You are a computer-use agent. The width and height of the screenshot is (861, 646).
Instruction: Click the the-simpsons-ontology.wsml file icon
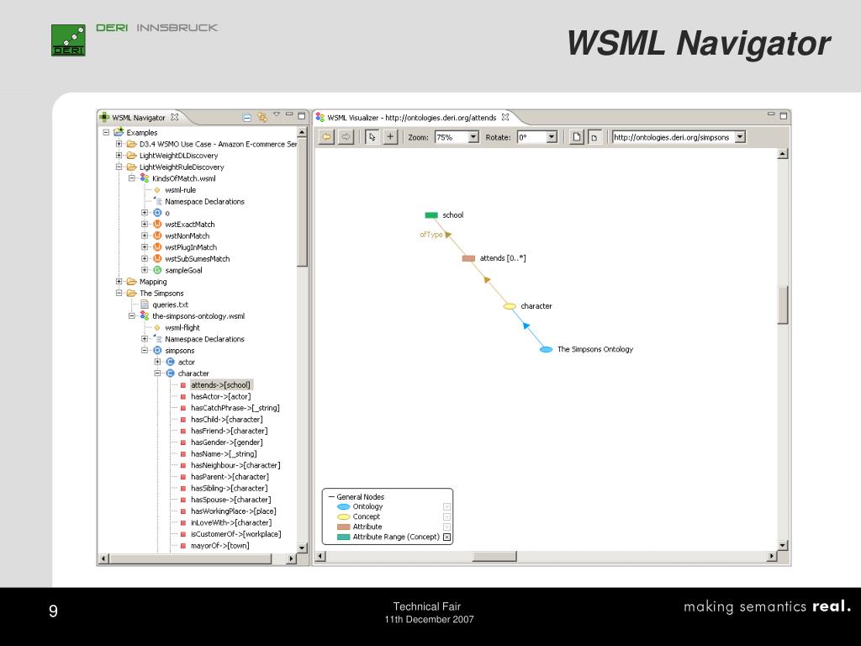coord(145,316)
